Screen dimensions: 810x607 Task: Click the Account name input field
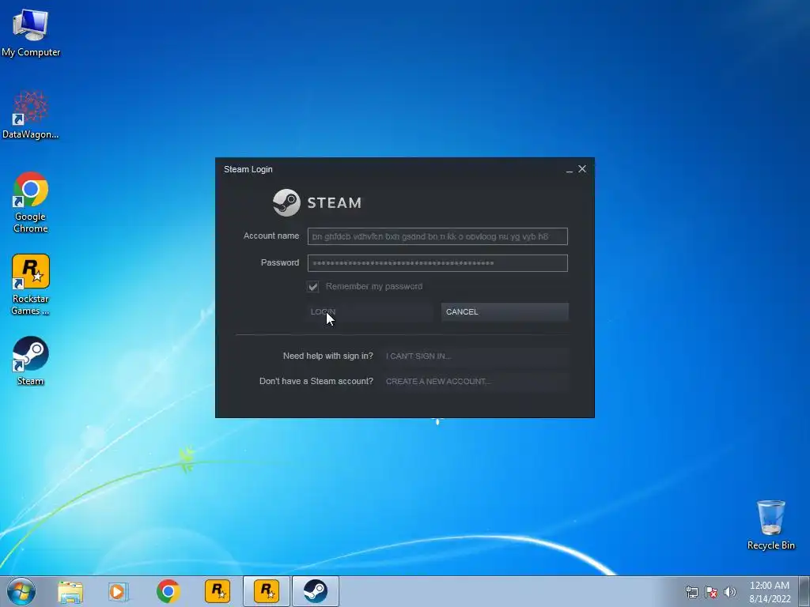tap(437, 236)
